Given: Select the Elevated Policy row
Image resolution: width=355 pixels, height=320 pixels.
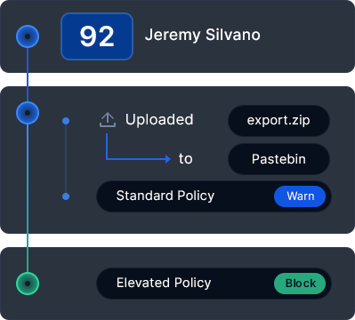Looking at the screenshot, I should 214,284.
